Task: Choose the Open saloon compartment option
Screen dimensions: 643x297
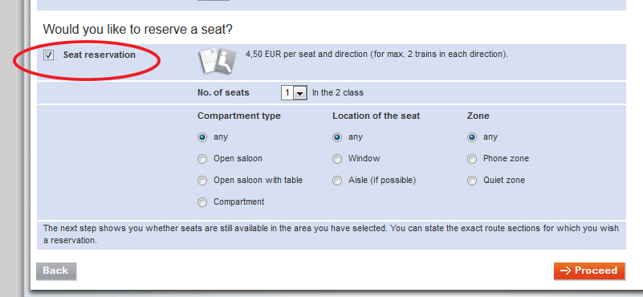Action: point(202,159)
